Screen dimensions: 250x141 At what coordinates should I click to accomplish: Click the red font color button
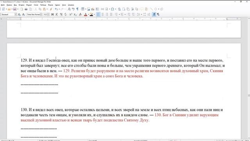tap(86, 14)
